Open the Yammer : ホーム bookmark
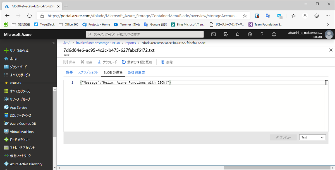Screen dimensions: 335x170 coord(127,25)
